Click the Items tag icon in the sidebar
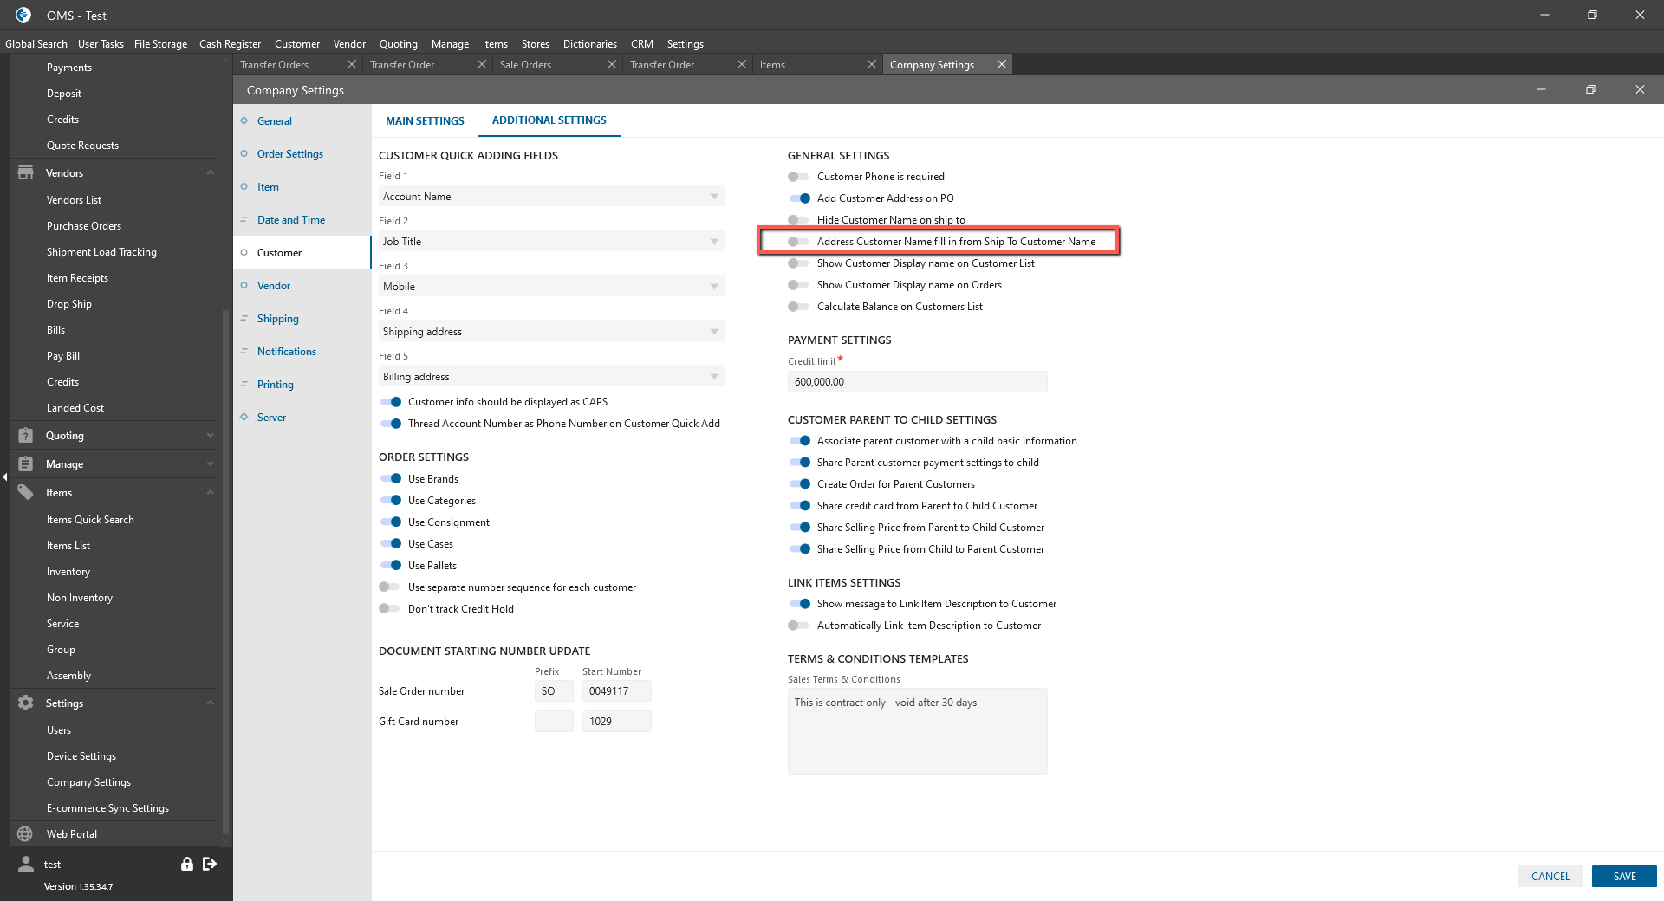Image resolution: width=1664 pixels, height=901 pixels. [x=25, y=493]
